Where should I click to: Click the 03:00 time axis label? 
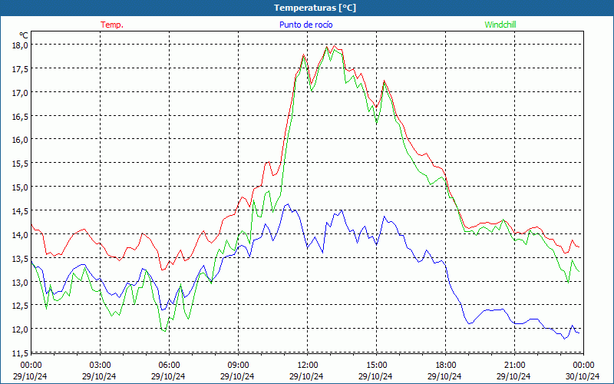coord(101,365)
